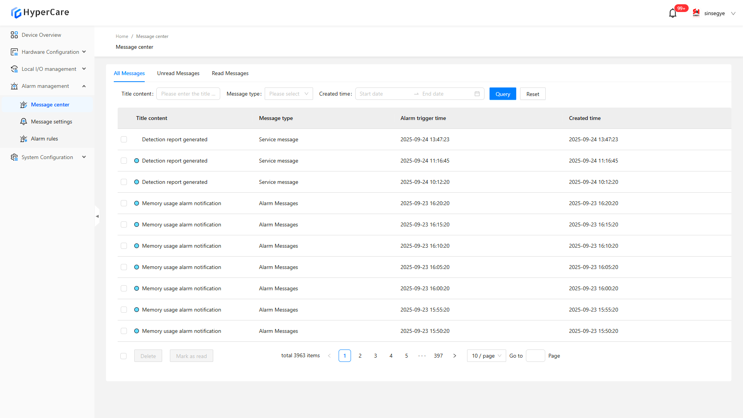743x418 pixels.
Task: Check the 16:20:20 Memory usage alarm row
Action: (124, 203)
